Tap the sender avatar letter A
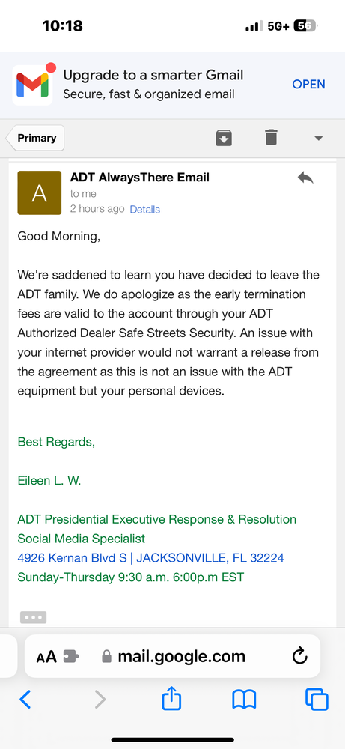 tap(39, 193)
